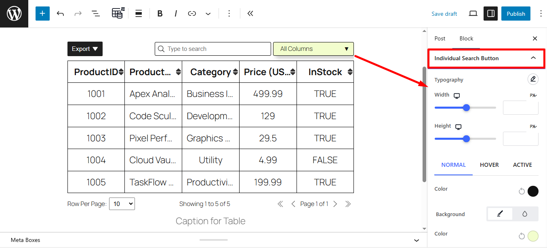The image size is (547, 248).
Task: Edit the Caption for Table text
Action: click(x=210, y=221)
